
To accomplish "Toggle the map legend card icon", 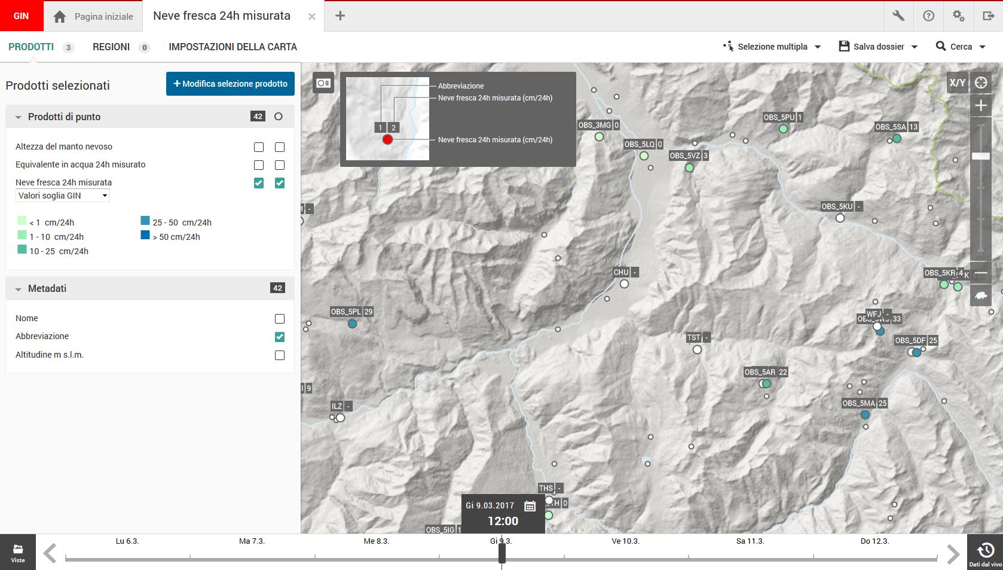I will click(x=323, y=83).
